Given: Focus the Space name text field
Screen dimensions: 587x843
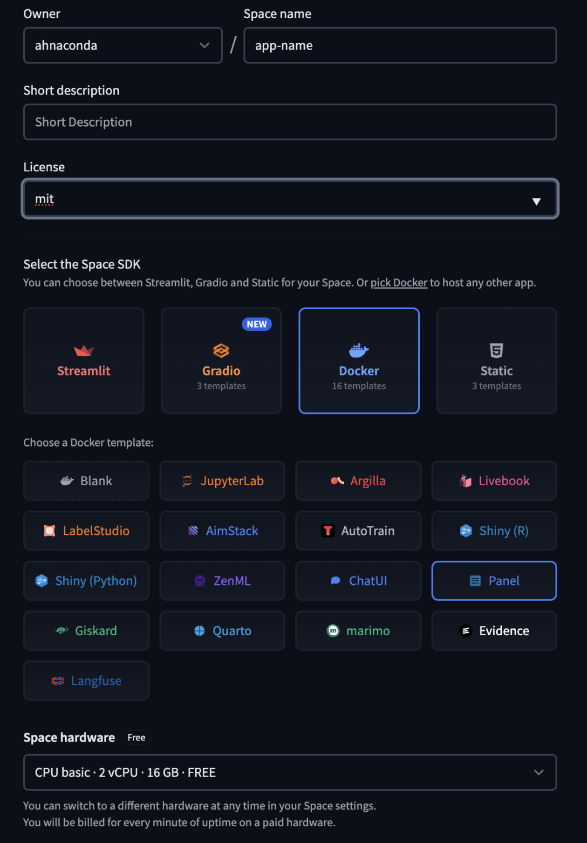Looking at the screenshot, I should click(x=400, y=45).
